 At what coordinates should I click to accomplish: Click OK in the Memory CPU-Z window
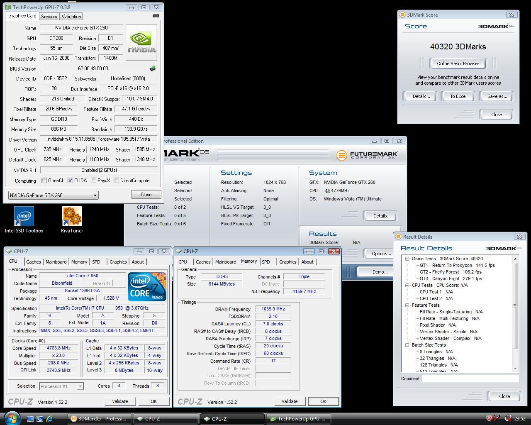pyautogui.click(x=323, y=401)
